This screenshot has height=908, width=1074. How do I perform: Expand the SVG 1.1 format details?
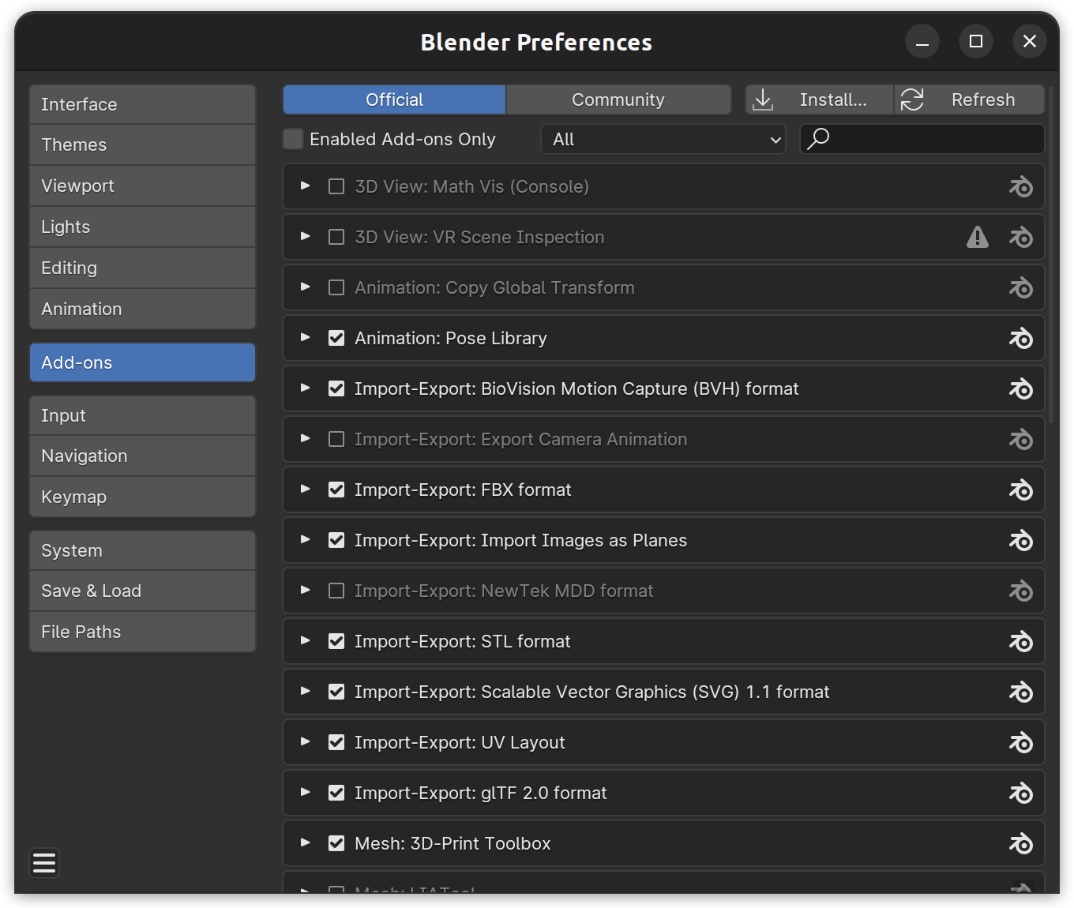point(305,692)
